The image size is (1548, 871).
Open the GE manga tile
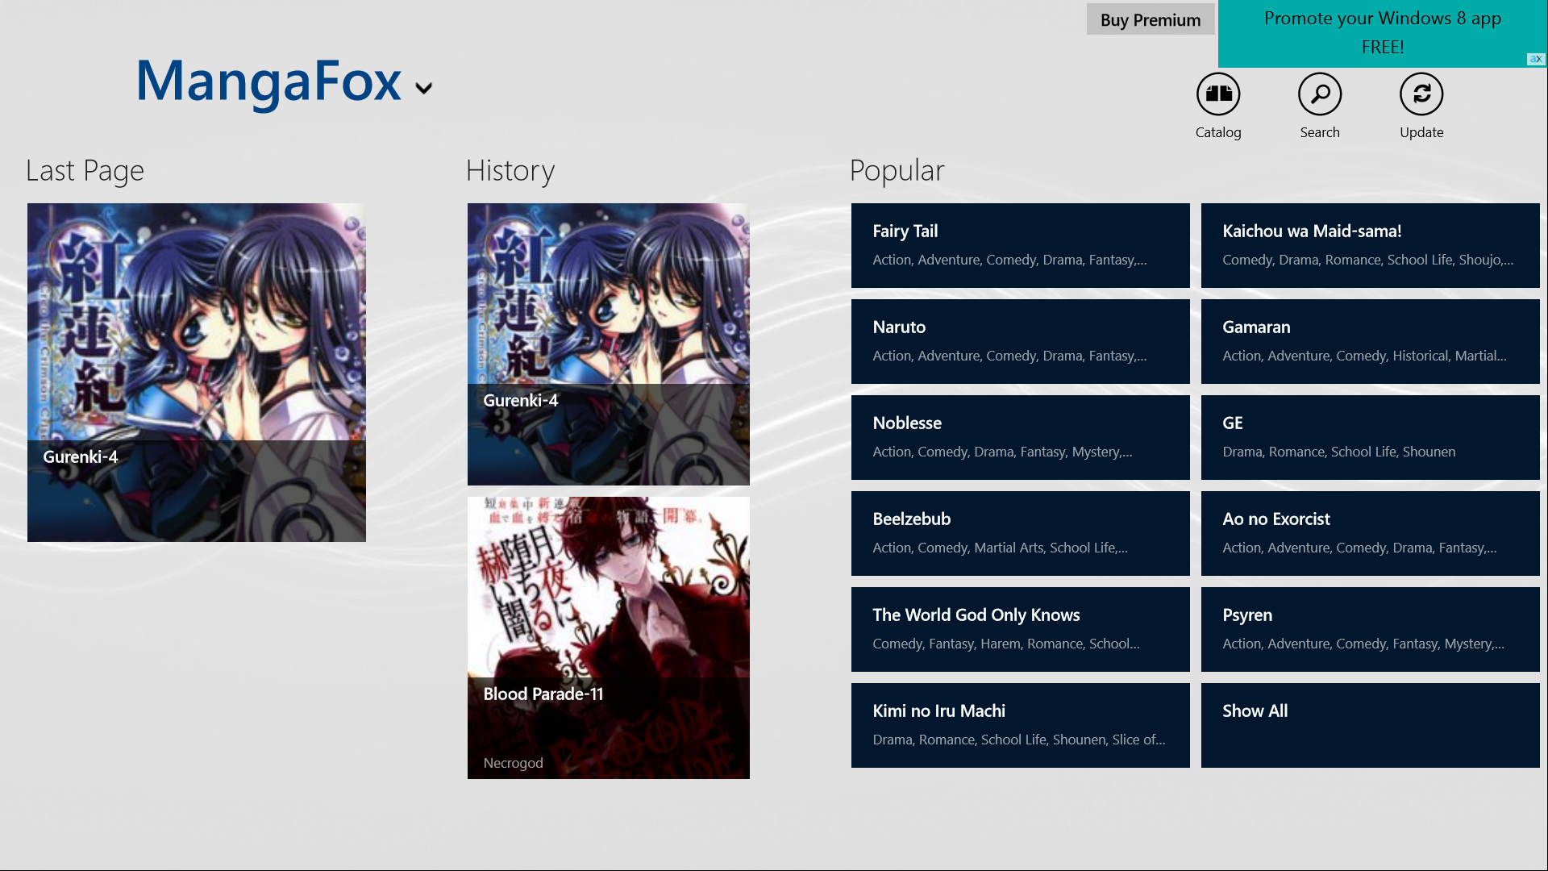[x=1370, y=437]
